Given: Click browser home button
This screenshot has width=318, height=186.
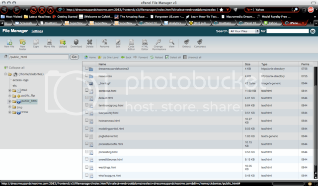Looking at the screenshot, I should (50, 9).
